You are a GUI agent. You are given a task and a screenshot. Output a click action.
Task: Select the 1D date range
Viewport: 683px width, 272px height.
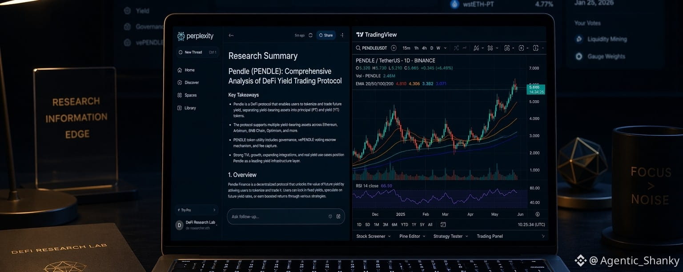coord(359,225)
